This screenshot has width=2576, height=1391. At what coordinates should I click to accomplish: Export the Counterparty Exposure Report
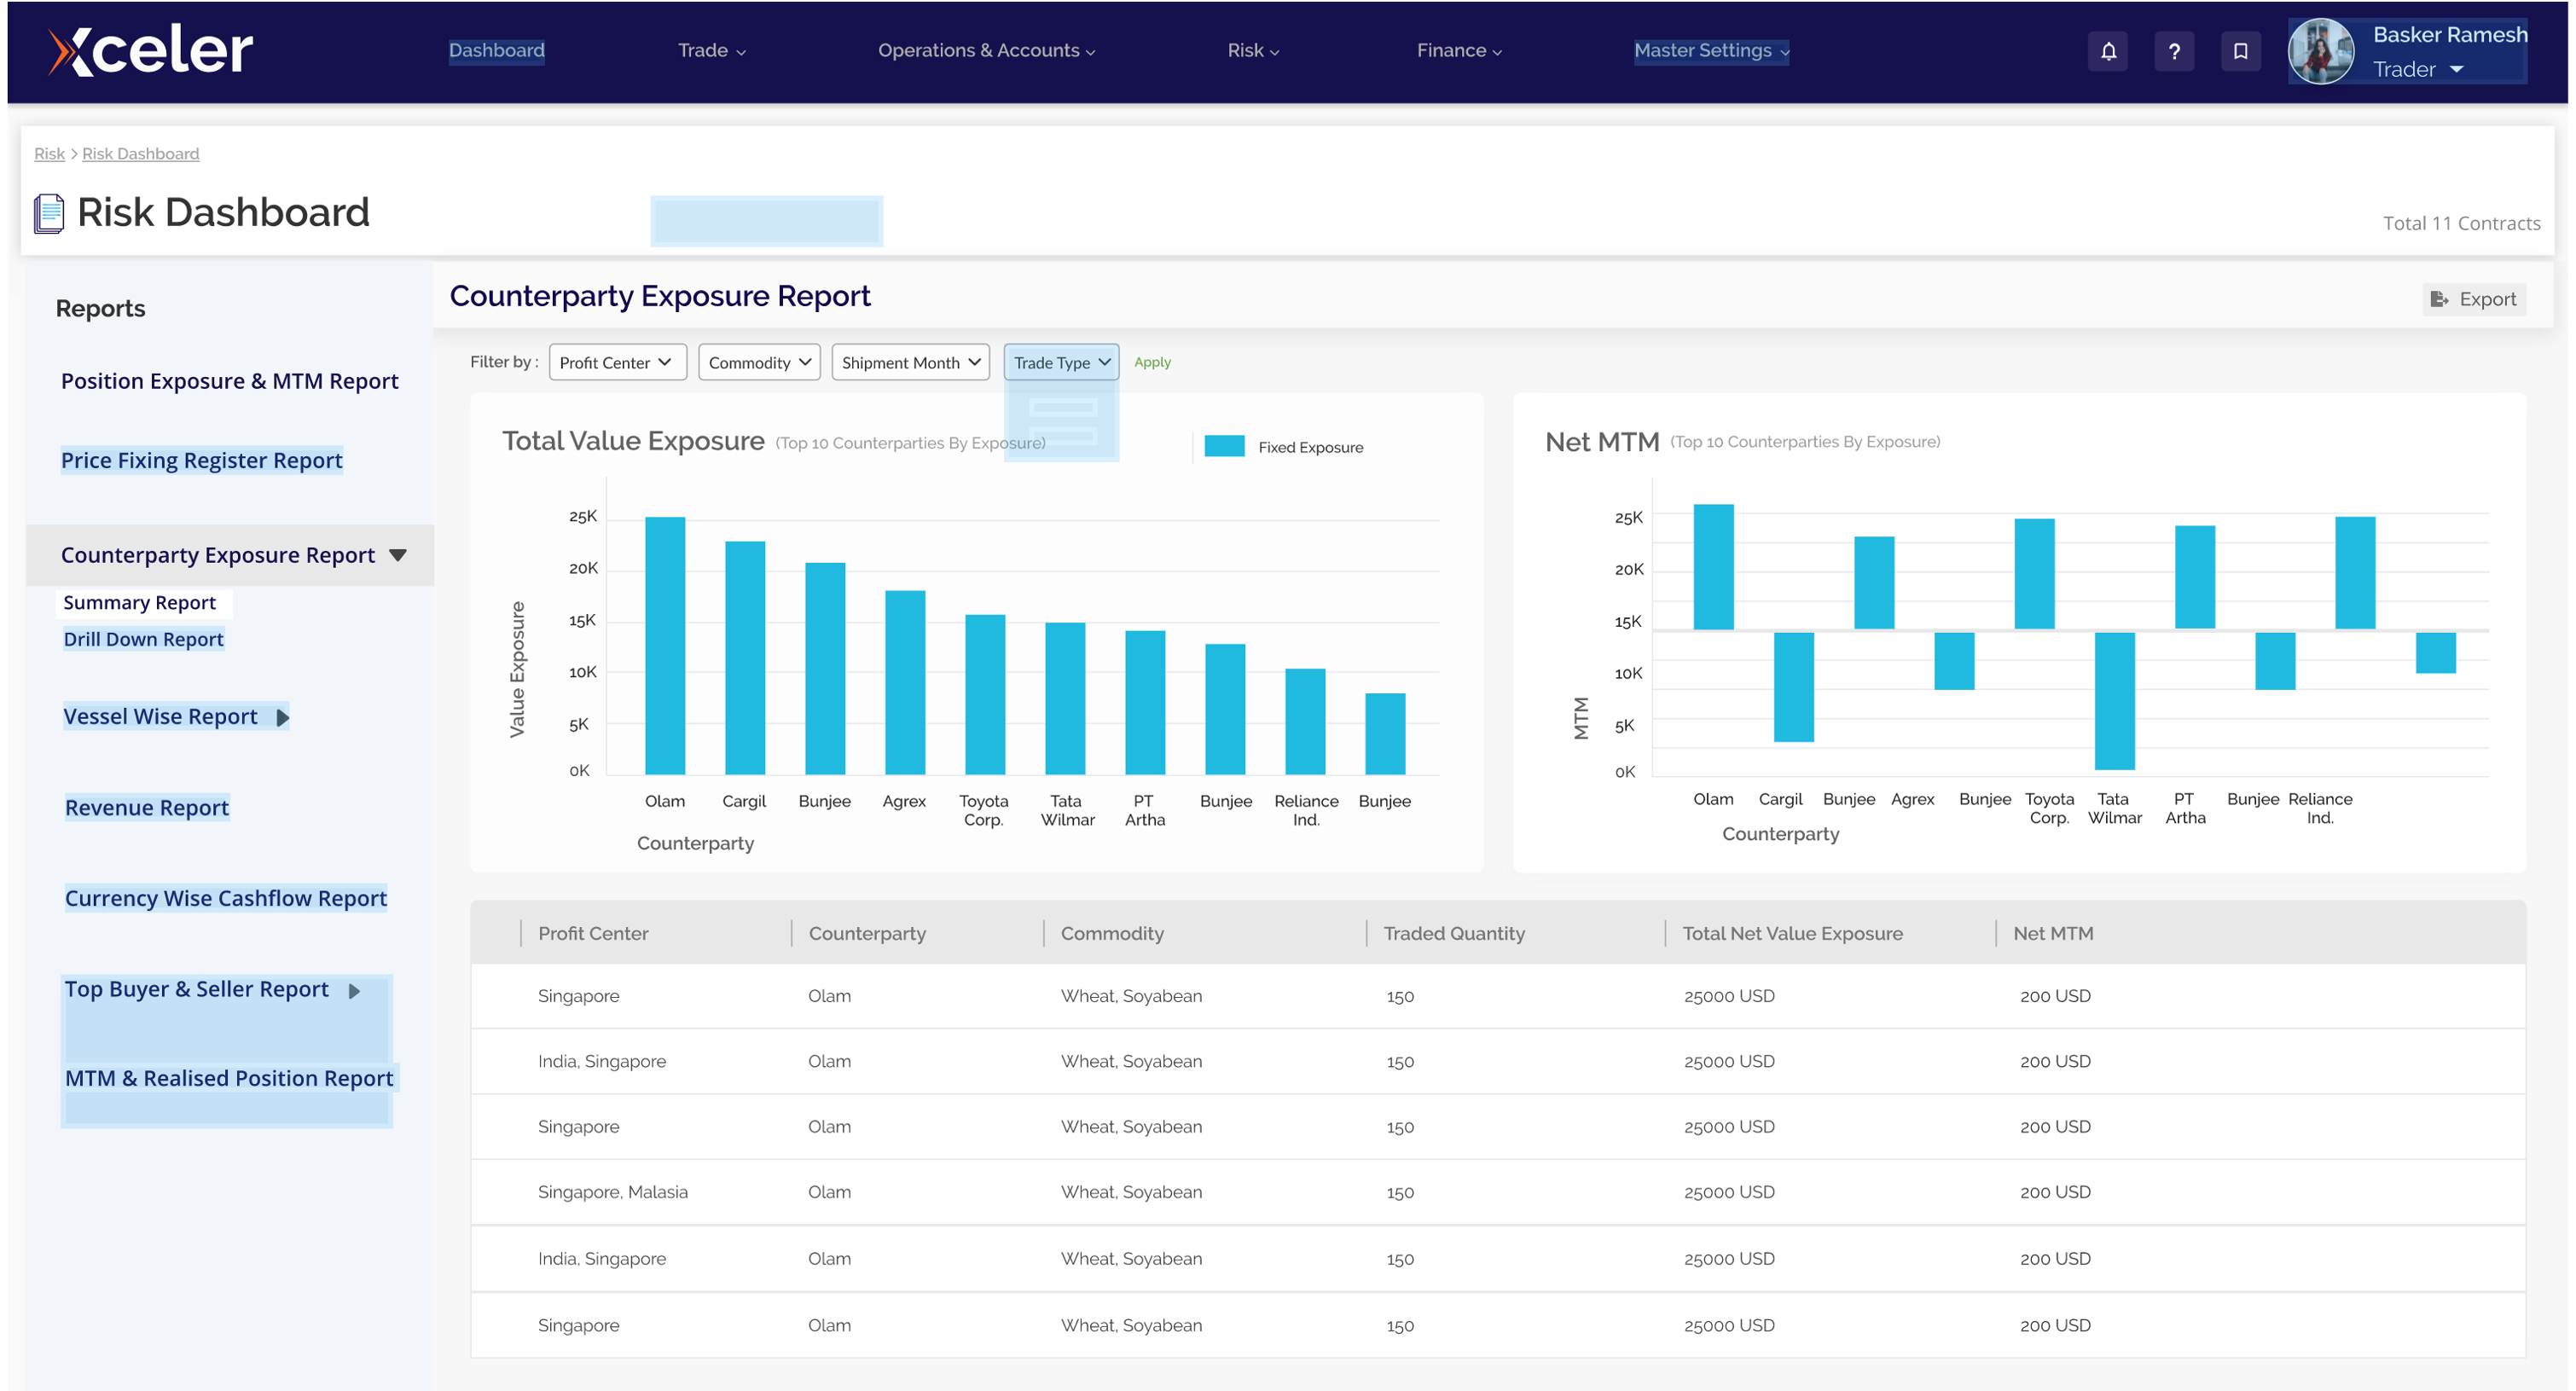point(2473,299)
